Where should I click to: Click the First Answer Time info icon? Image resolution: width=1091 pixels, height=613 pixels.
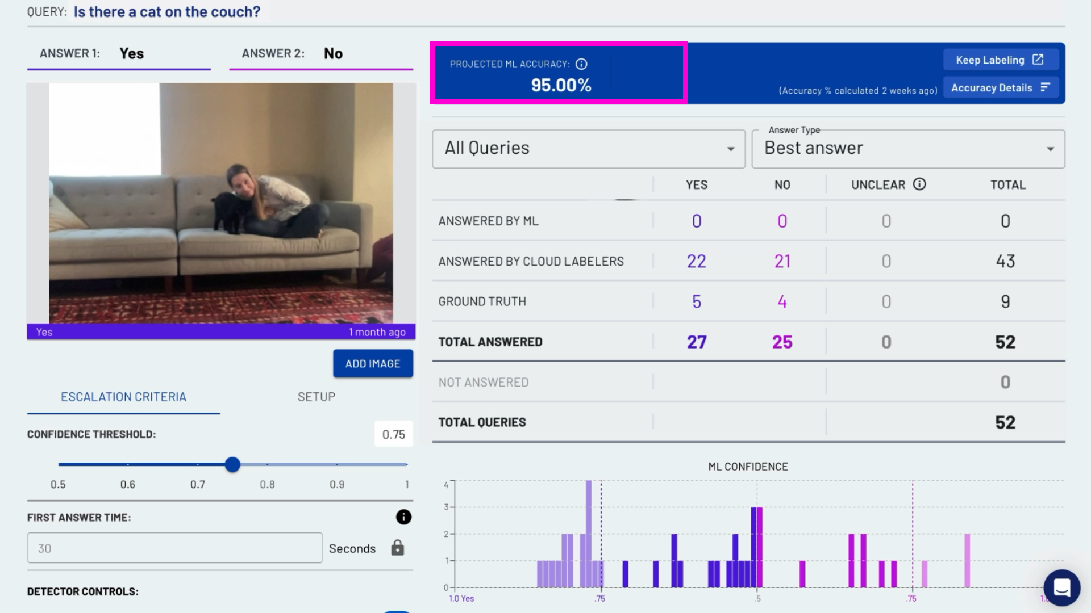pos(403,517)
